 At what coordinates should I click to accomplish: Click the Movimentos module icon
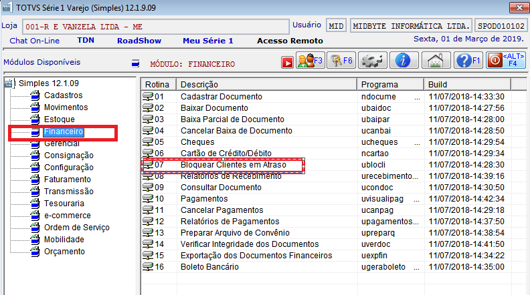coord(35,107)
